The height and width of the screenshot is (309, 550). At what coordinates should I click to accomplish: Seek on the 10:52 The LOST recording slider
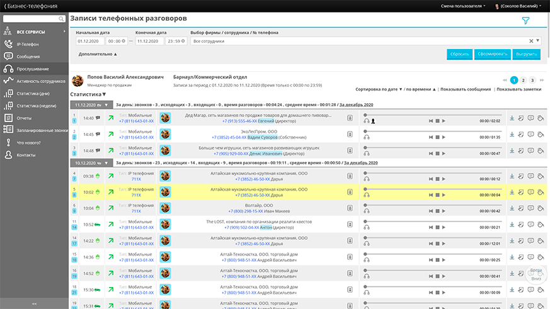click(x=433, y=222)
